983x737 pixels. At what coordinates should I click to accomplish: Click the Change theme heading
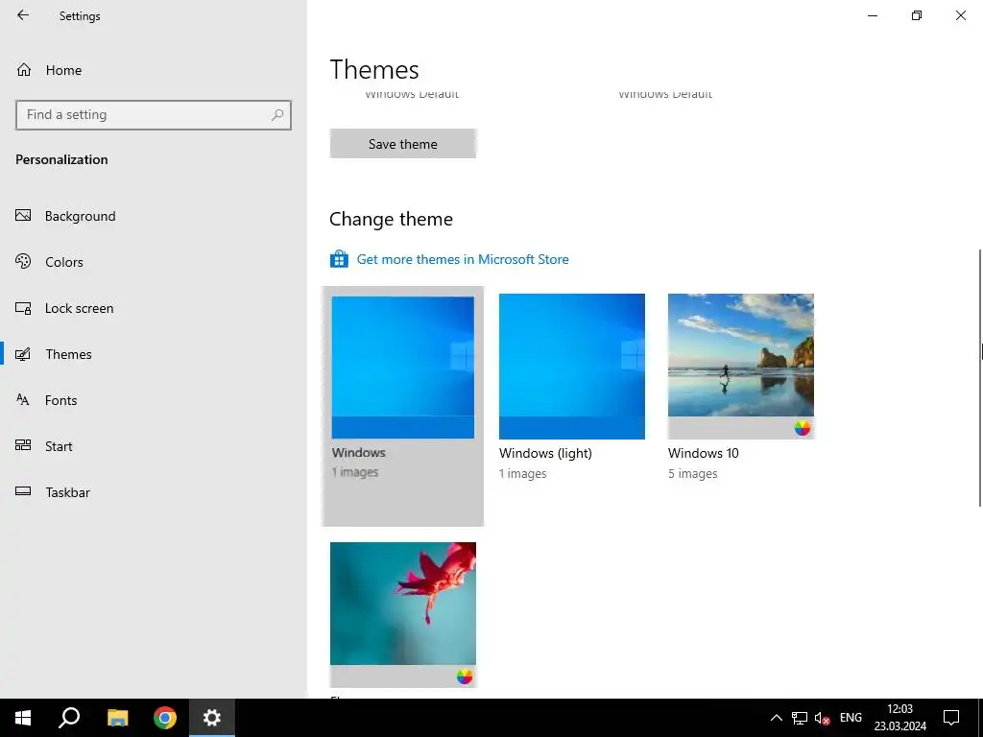coord(392,220)
